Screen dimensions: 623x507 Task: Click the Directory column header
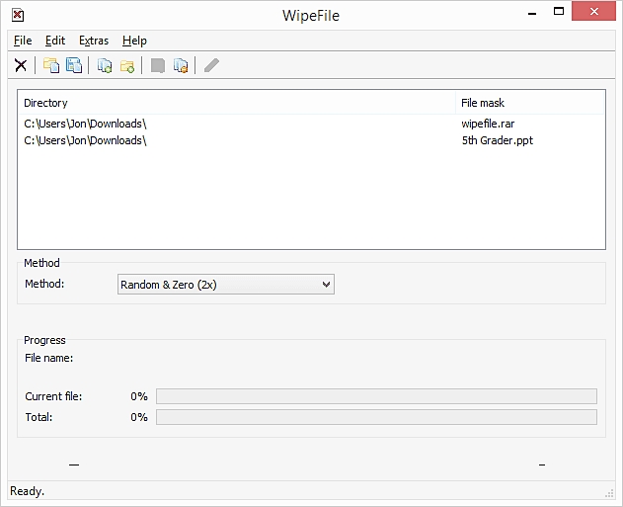[237, 103]
